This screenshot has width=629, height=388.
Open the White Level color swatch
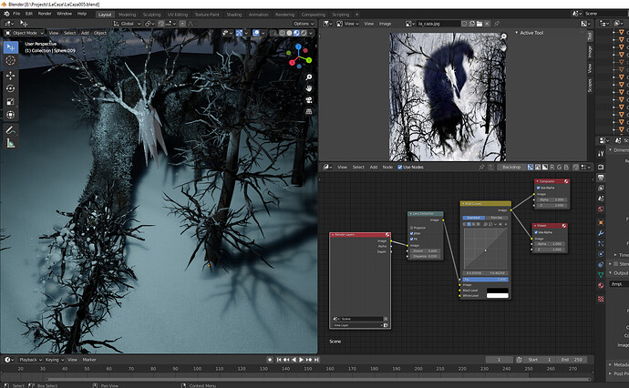[x=498, y=296]
